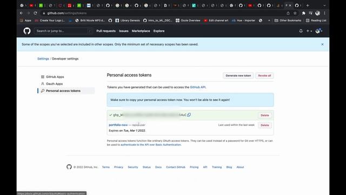Open the Apps bookmarks shortcut

pos(25,21)
